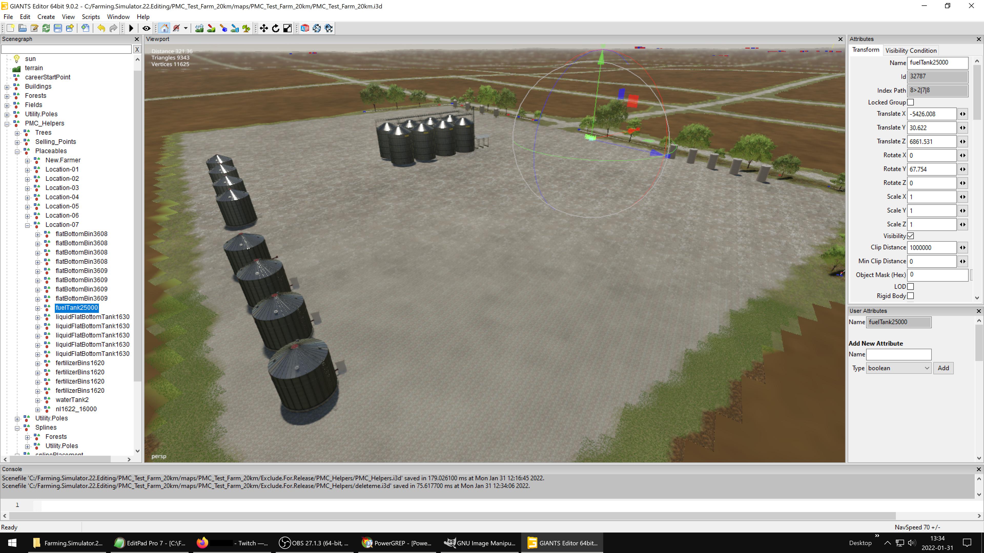Click the Translate X stepper arrows
This screenshot has height=553, width=984.
coord(963,114)
